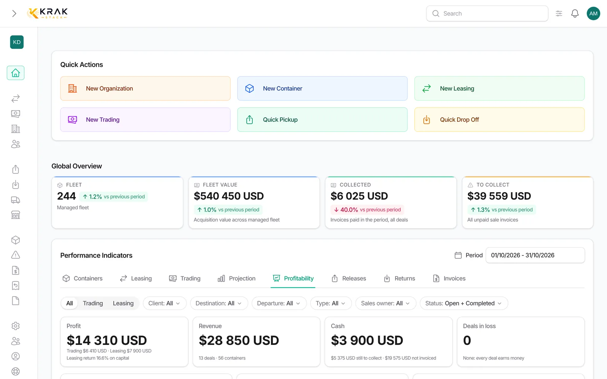Click the Quick Drop Off button
This screenshot has width=607, height=379.
pos(499,119)
